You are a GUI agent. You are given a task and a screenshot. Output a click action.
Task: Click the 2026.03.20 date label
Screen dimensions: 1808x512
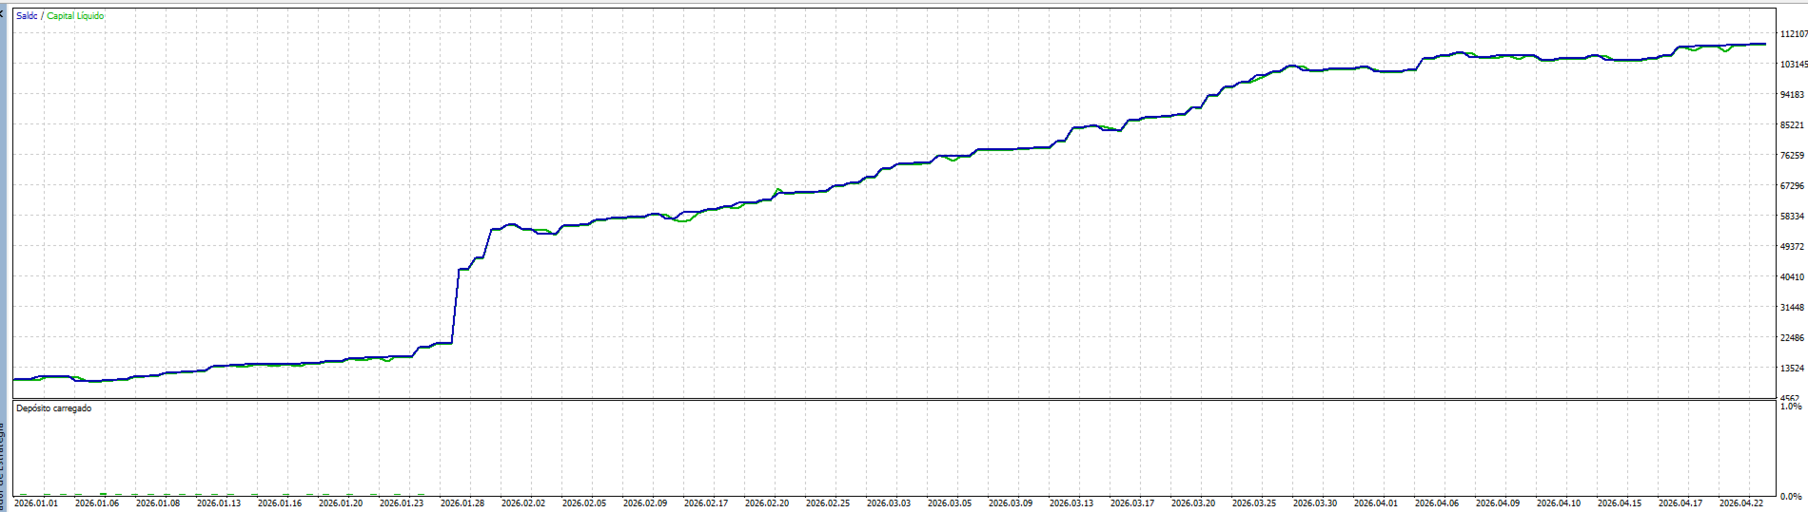coord(1193,503)
